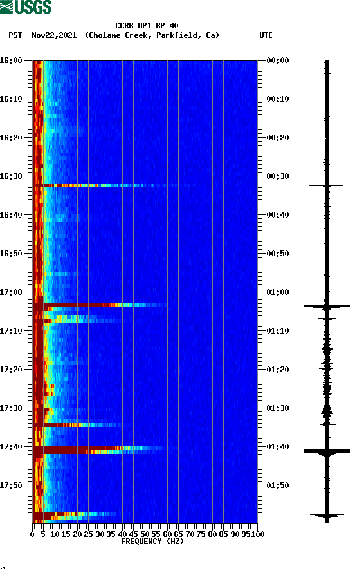Click the '00:30' UTC time label
This screenshot has height=575, width=355.
point(278,176)
